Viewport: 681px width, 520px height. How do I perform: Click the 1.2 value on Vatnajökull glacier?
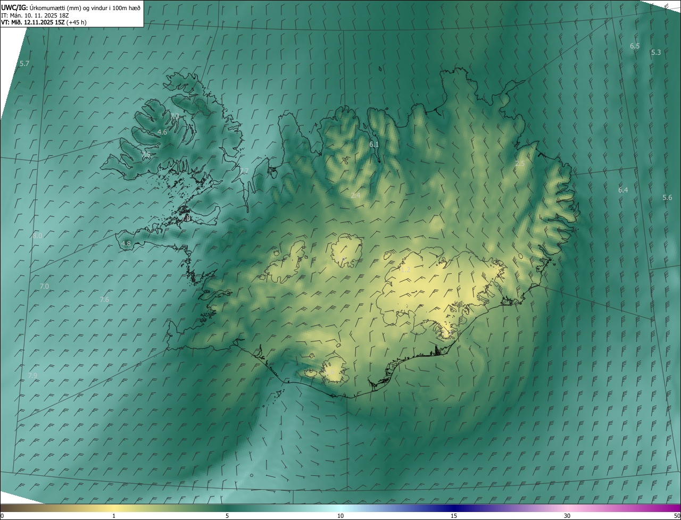pos(405,270)
